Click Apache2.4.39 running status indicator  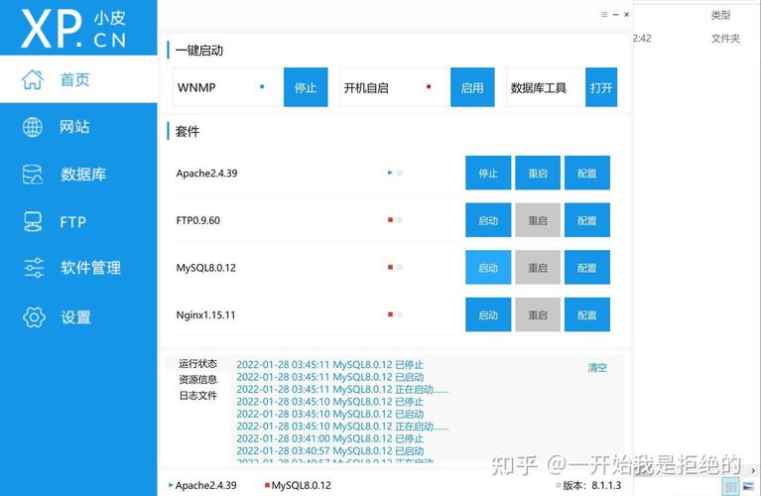[x=390, y=173]
